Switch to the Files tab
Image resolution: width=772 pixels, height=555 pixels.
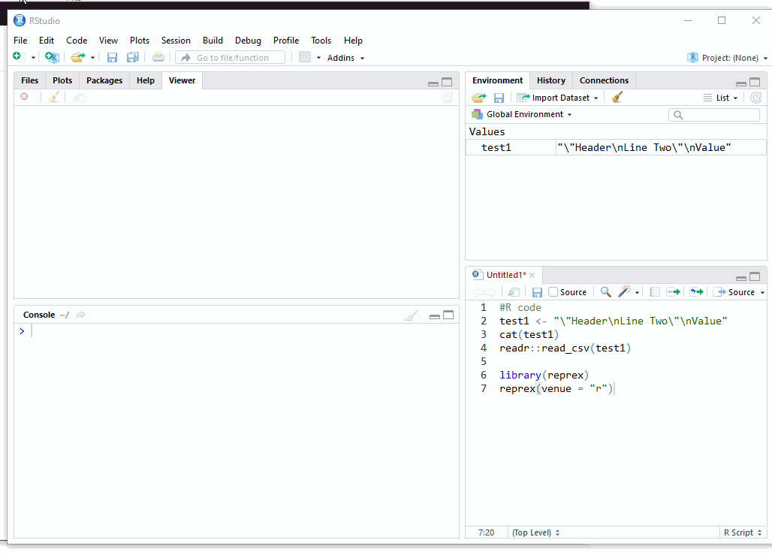point(29,80)
